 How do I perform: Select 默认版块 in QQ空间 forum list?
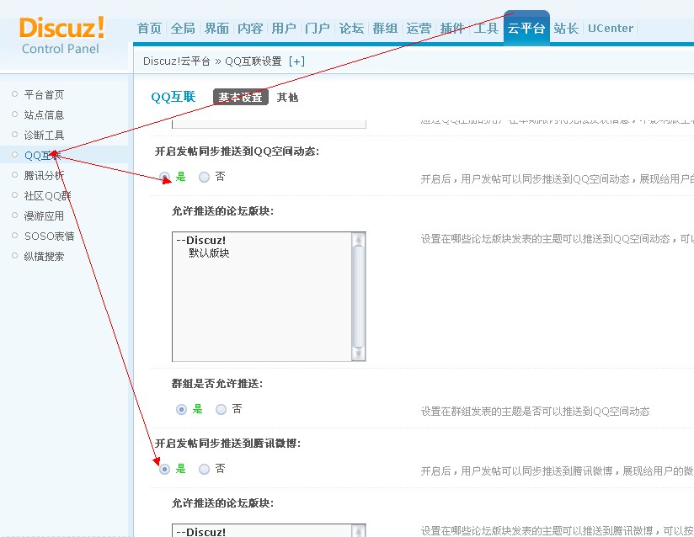point(209,253)
